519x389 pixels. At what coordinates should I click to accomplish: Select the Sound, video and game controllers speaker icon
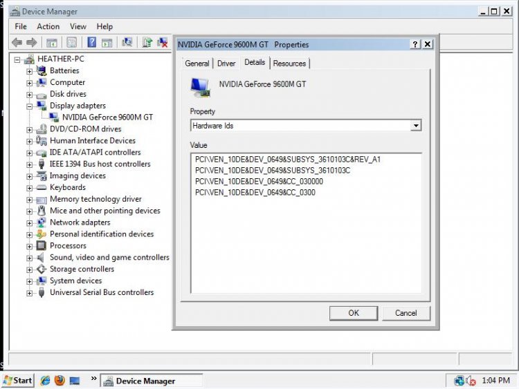pos(41,258)
